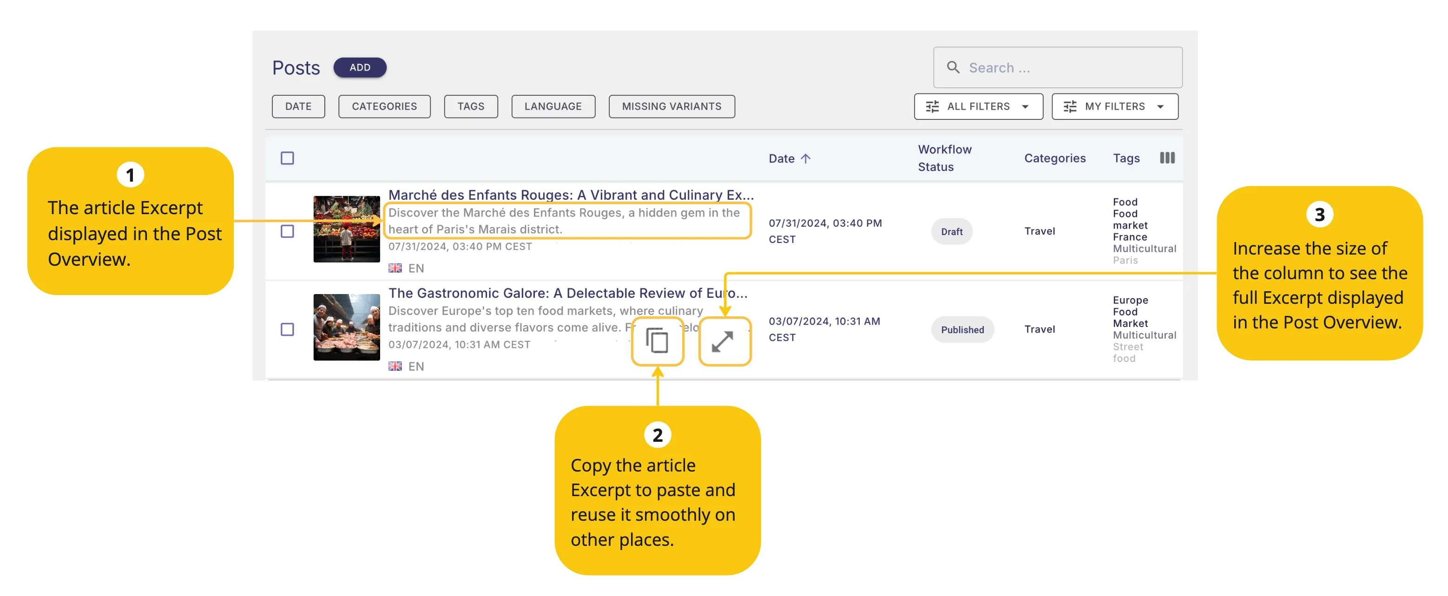Screen dimensions: 1448x596
Task: Toggle the select-all checkbox in header
Action: 287,158
